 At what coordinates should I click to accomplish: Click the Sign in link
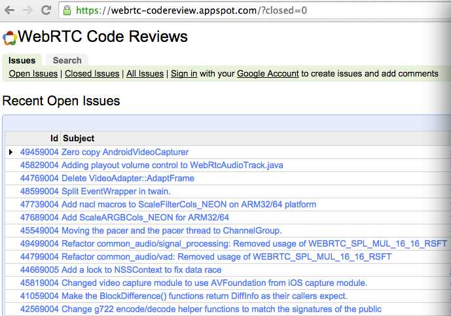tap(184, 74)
